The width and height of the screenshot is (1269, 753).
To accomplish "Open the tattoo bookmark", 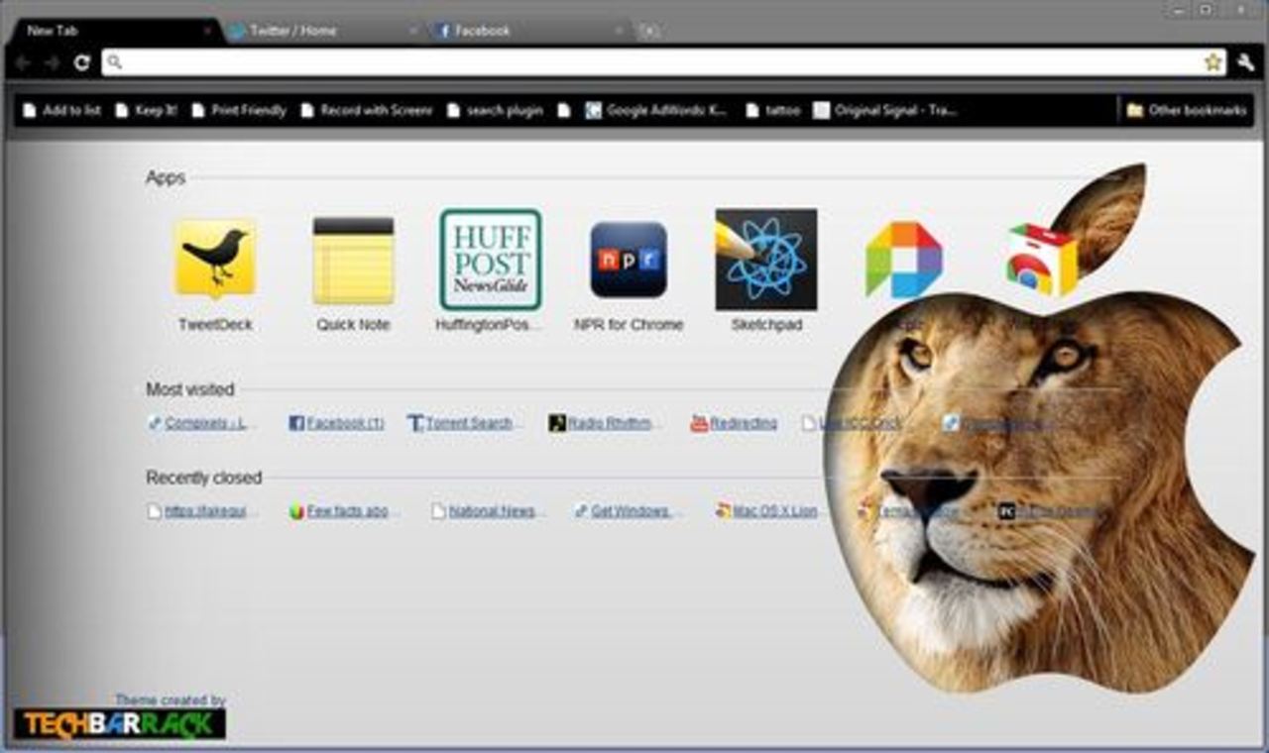I will click(772, 111).
